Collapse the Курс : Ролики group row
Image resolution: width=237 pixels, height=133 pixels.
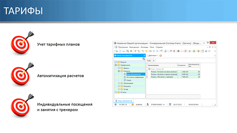coord(149,69)
